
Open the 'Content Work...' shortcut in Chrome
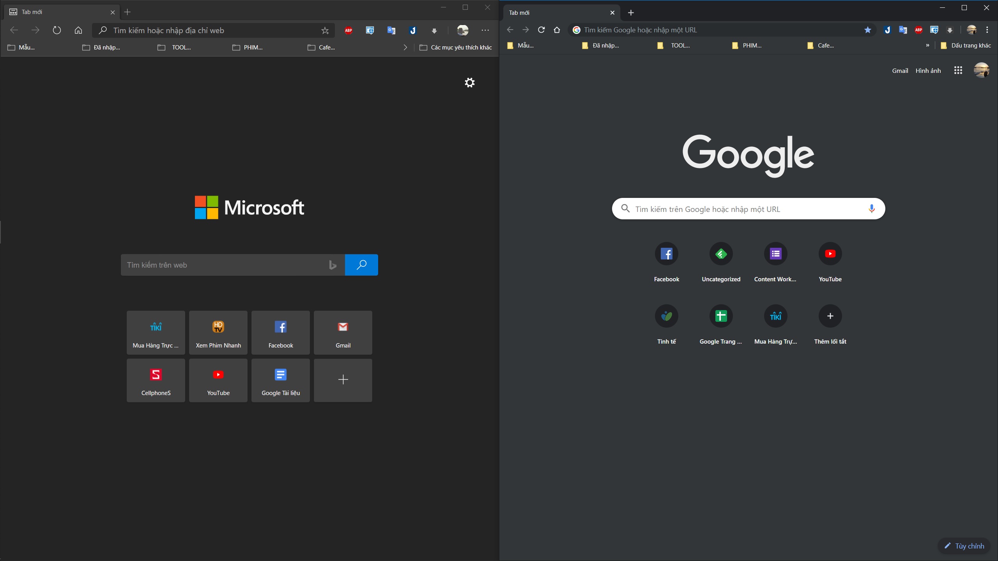click(x=775, y=262)
